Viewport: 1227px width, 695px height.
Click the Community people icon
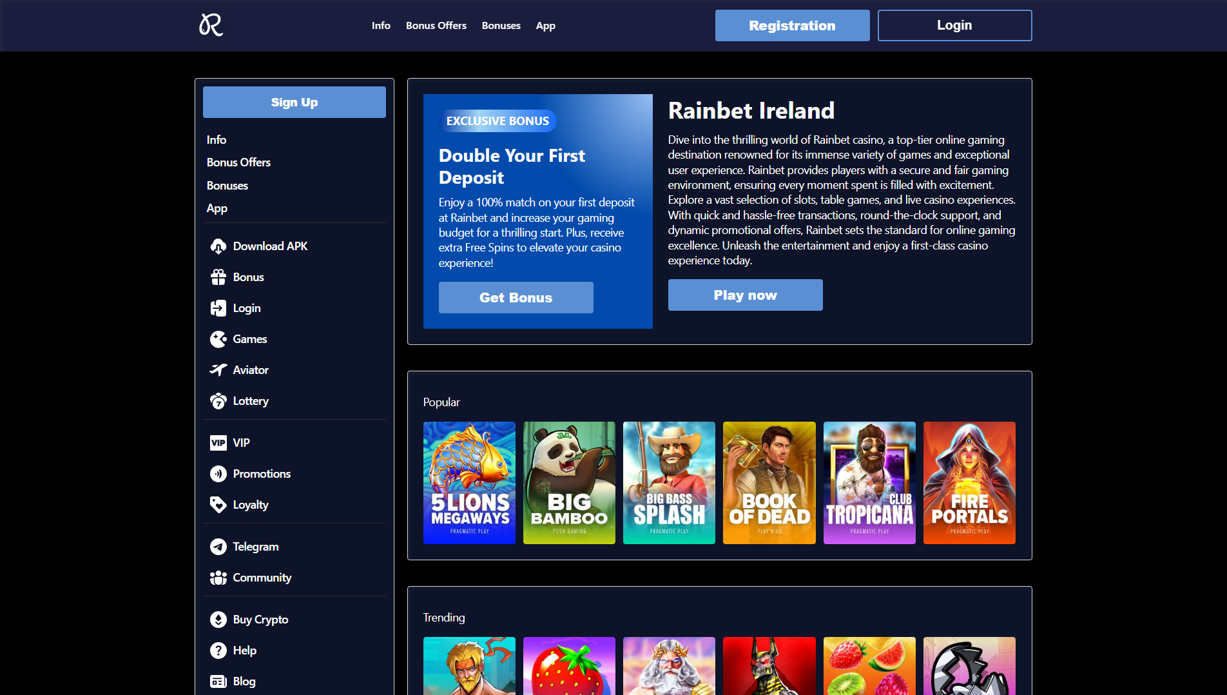(218, 578)
